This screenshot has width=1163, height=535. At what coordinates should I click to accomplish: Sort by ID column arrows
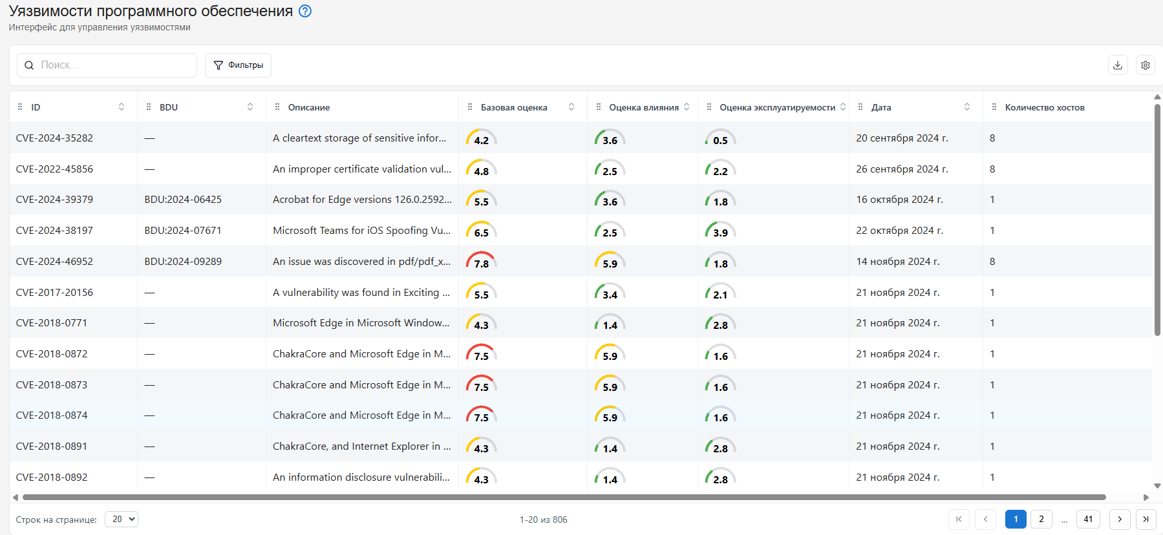[x=122, y=107]
